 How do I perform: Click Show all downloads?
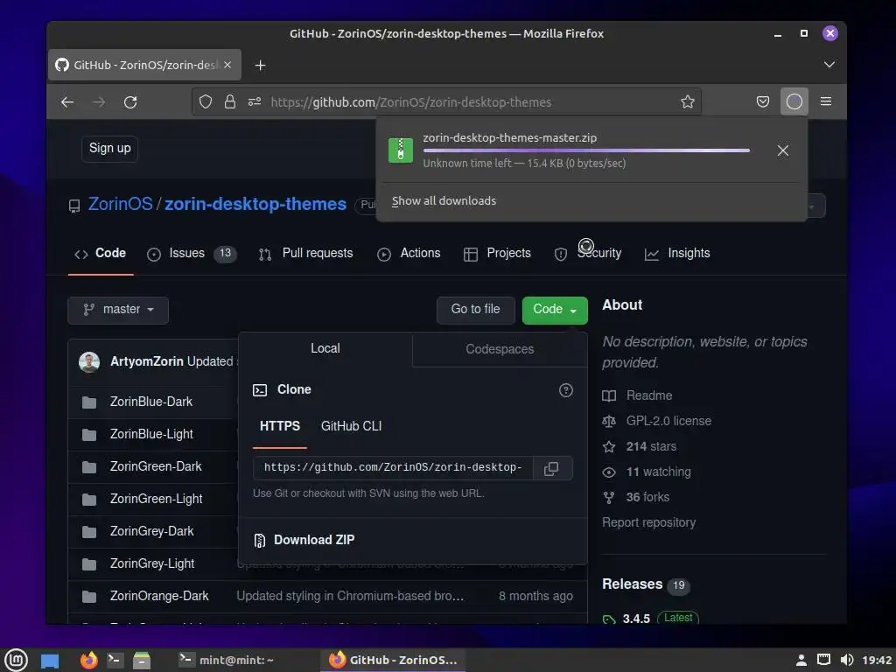pos(444,201)
